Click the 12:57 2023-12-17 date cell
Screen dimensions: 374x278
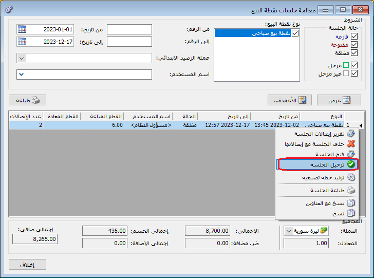(224, 125)
